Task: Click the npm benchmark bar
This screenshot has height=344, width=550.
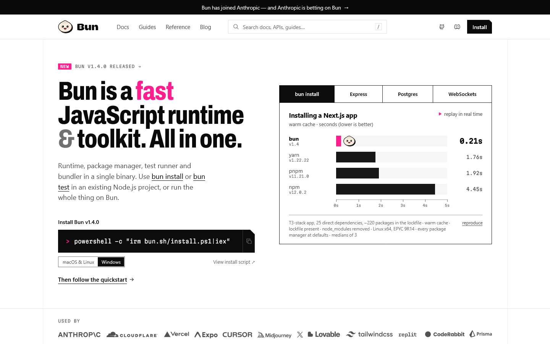Action: point(385,189)
